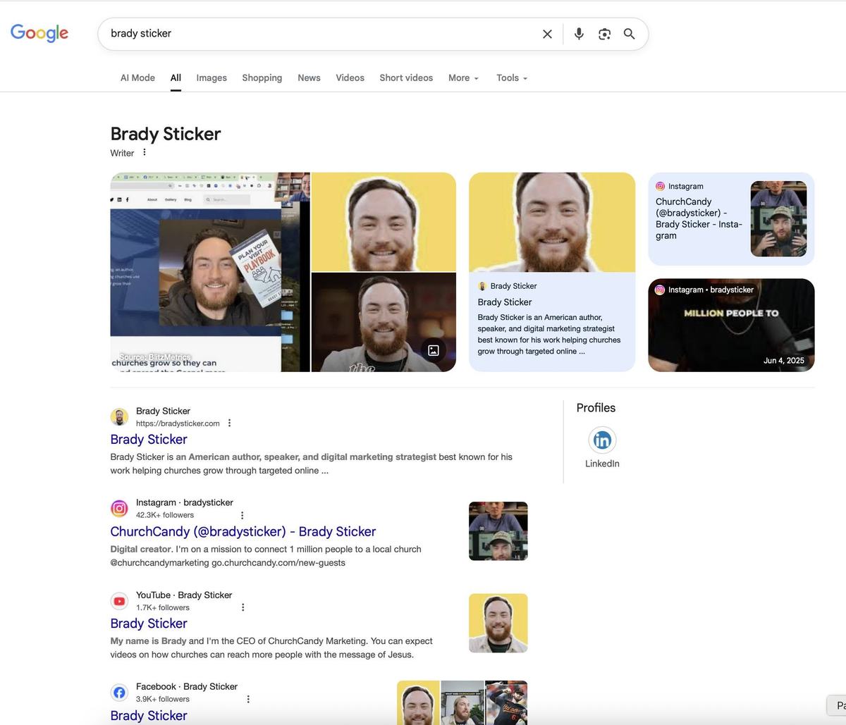
Task: Open the Tools dropdown
Action: (x=512, y=78)
